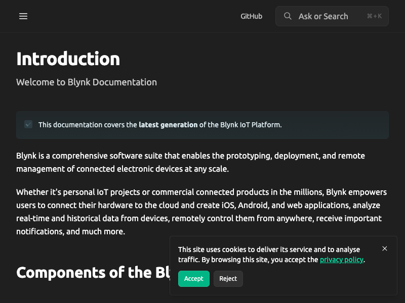Click the Introduction heading
This screenshot has height=303, width=405.
coord(68,59)
